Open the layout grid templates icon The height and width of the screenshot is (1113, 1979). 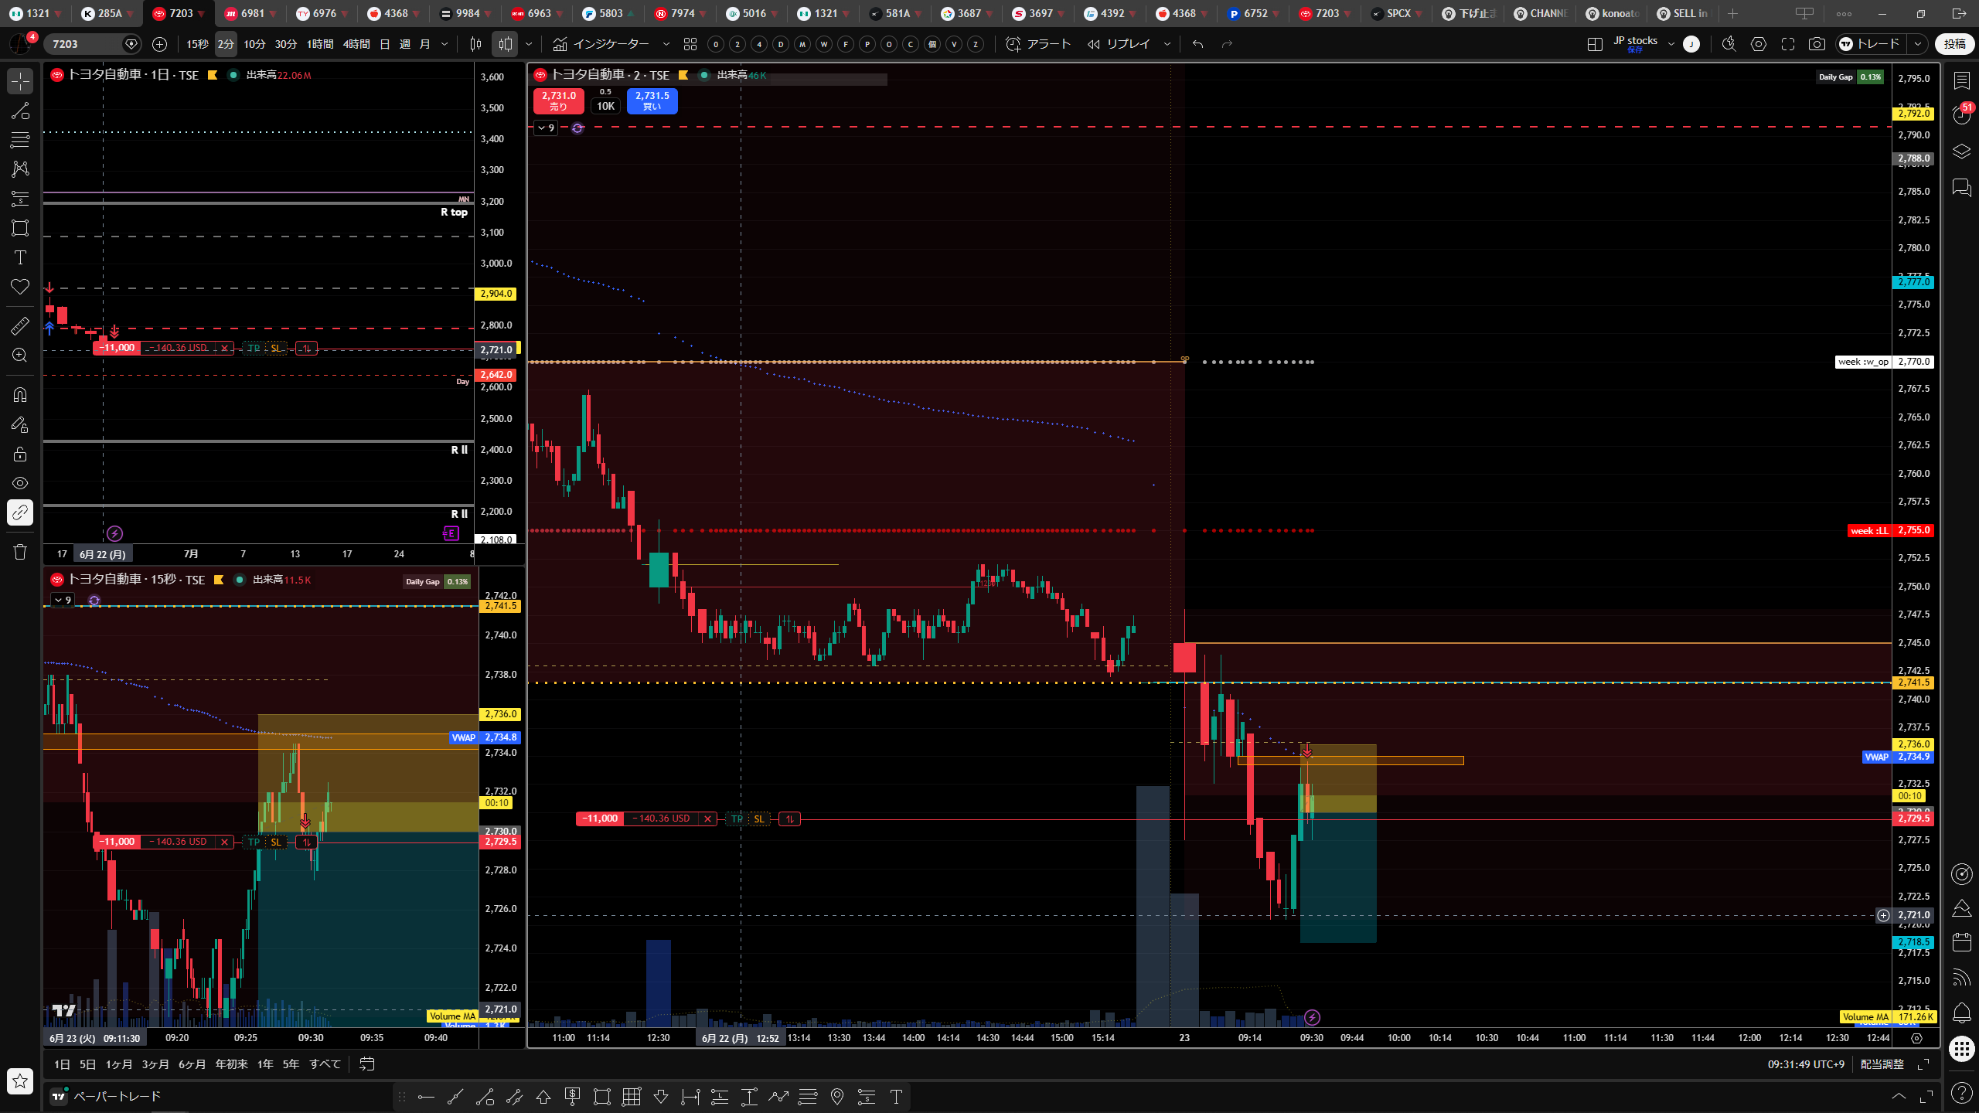pos(690,44)
